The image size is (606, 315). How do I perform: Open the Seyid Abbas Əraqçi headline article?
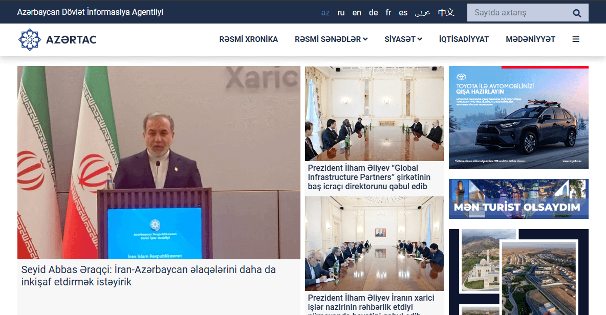(148, 276)
